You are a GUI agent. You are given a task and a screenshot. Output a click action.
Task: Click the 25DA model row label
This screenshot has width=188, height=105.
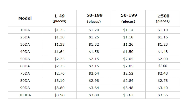coord(25,37)
